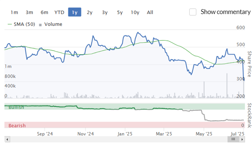Toggle the Volume legend item
This screenshot has height=145, width=252.
coord(51,24)
